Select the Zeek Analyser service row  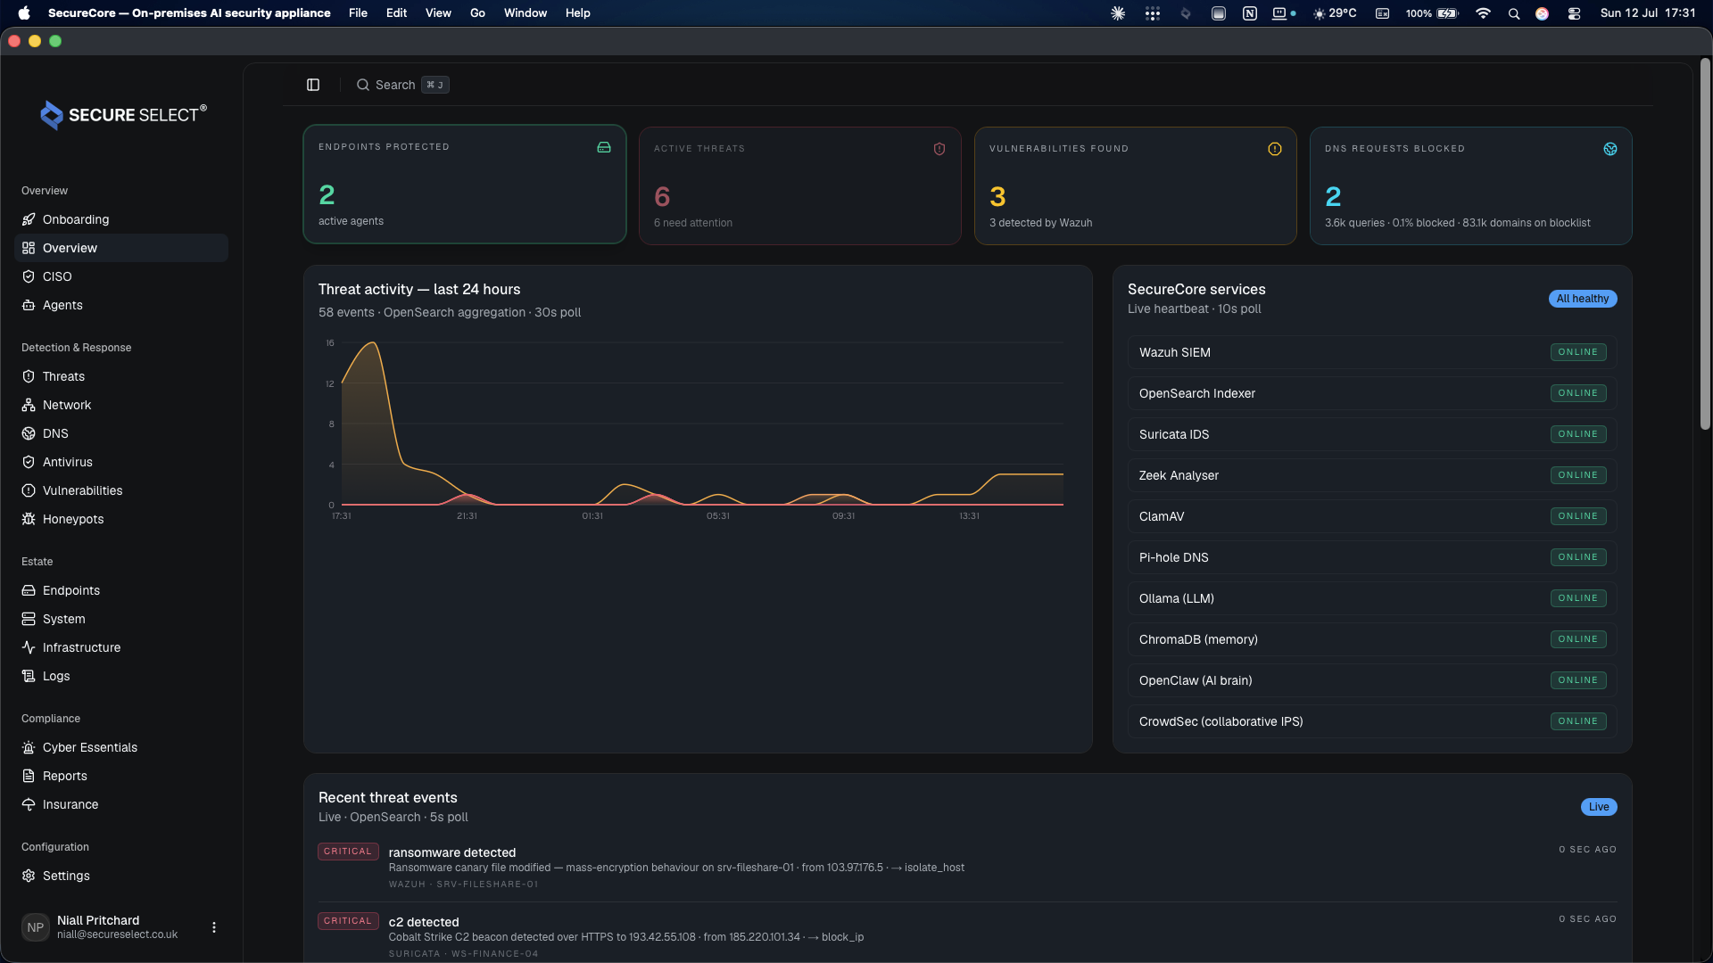(x=1372, y=475)
